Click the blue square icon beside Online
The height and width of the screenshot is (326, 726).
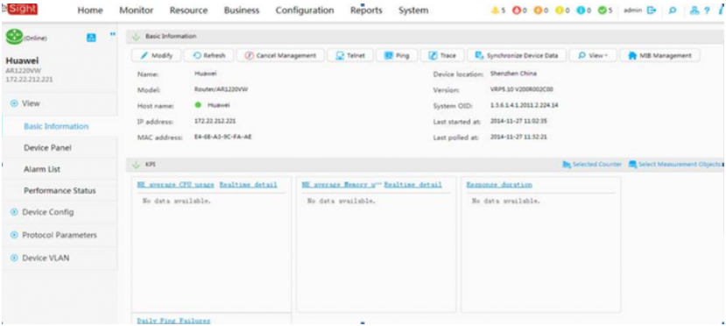[91, 38]
